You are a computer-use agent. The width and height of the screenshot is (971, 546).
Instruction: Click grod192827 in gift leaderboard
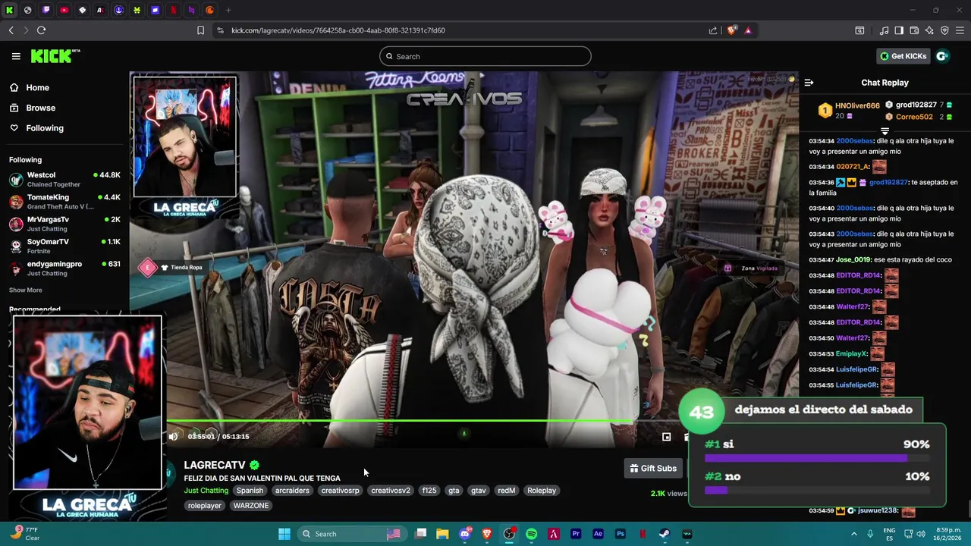(916, 105)
